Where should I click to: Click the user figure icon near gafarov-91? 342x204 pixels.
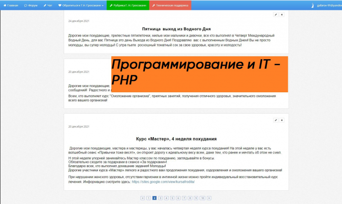coord(313,5)
